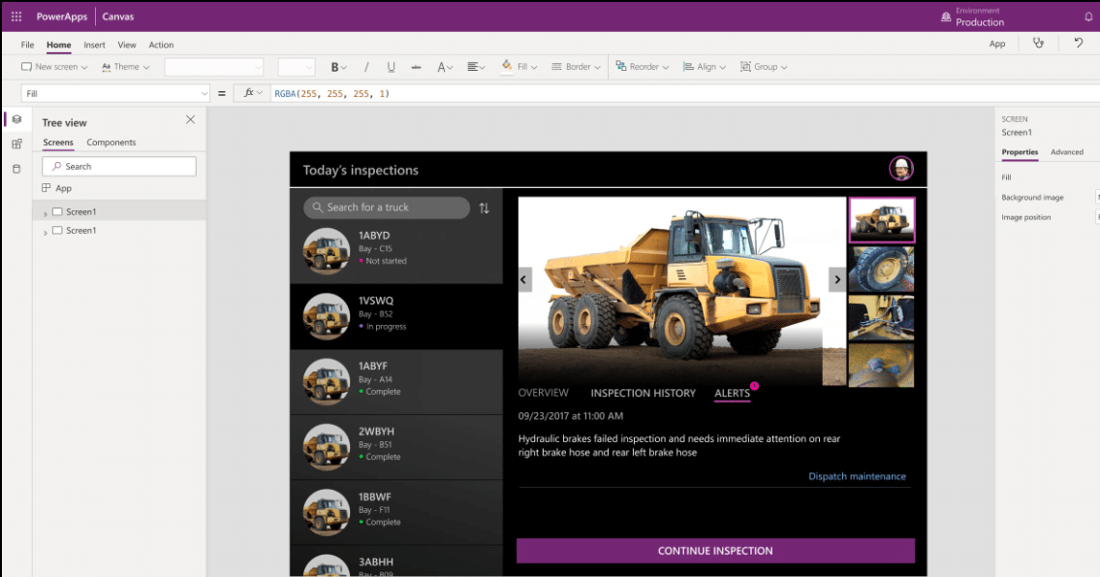Click the App button in top right

tap(997, 44)
